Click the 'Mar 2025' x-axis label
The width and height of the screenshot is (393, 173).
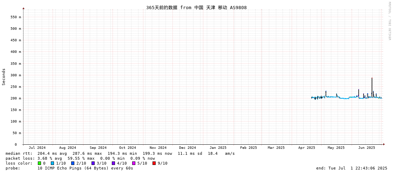(276, 148)
